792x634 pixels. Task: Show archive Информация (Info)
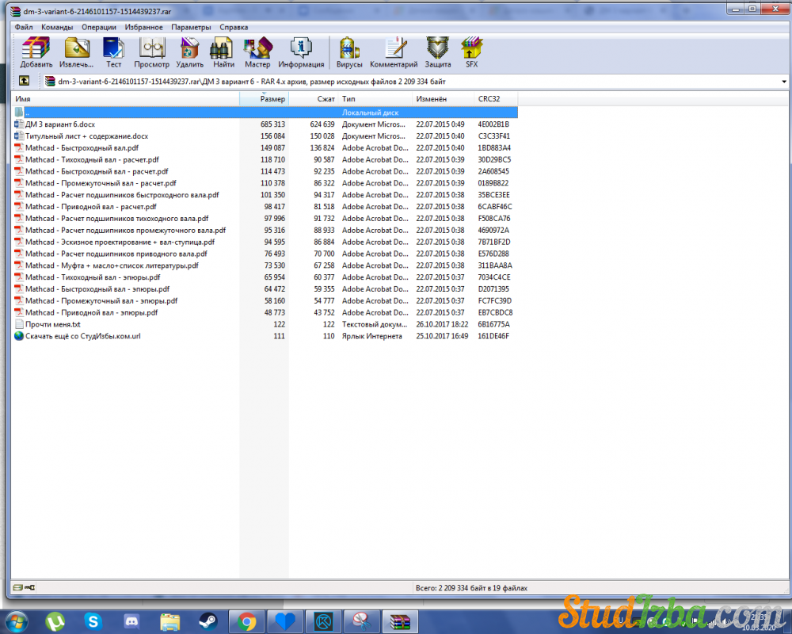tap(301, 52)
